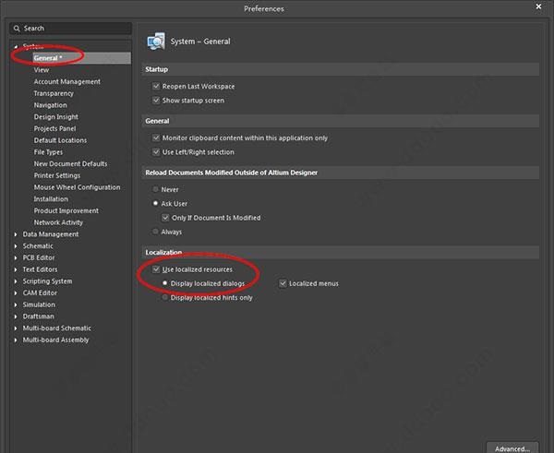Expand the Text Editors node
The width and height of the screenshot is (554, 453).
click(x=16, y=269)
